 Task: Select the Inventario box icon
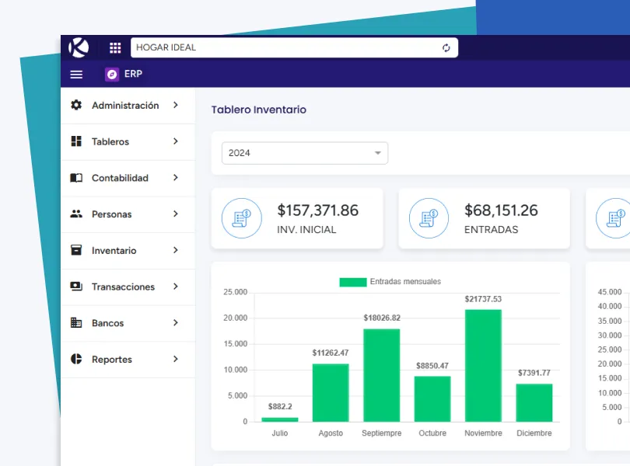(75, 250)
